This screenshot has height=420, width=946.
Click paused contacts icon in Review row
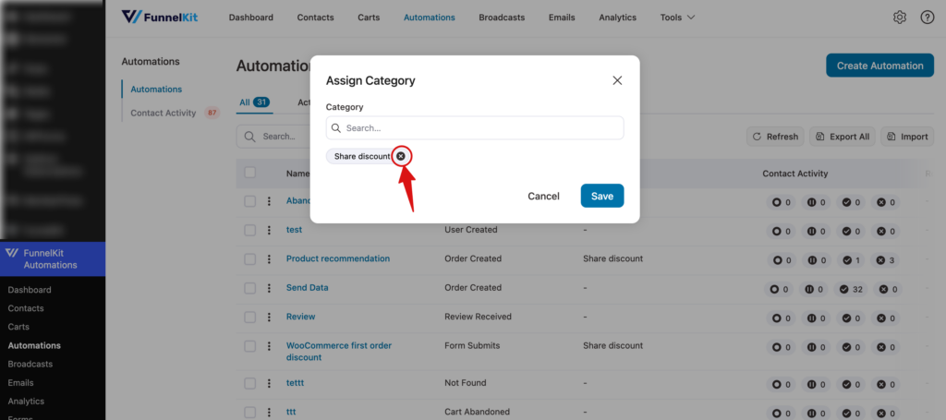[812, 318]
